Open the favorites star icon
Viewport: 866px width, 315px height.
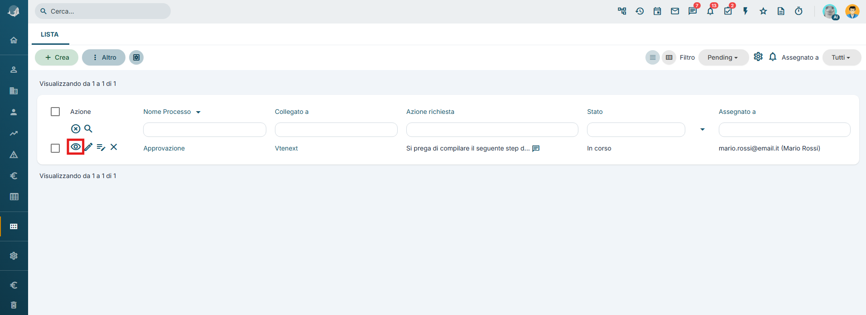763,11
